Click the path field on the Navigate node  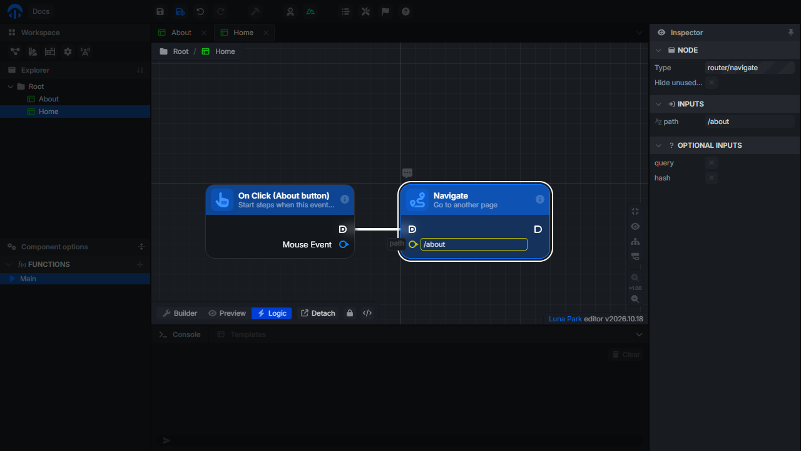click(474, 244)
